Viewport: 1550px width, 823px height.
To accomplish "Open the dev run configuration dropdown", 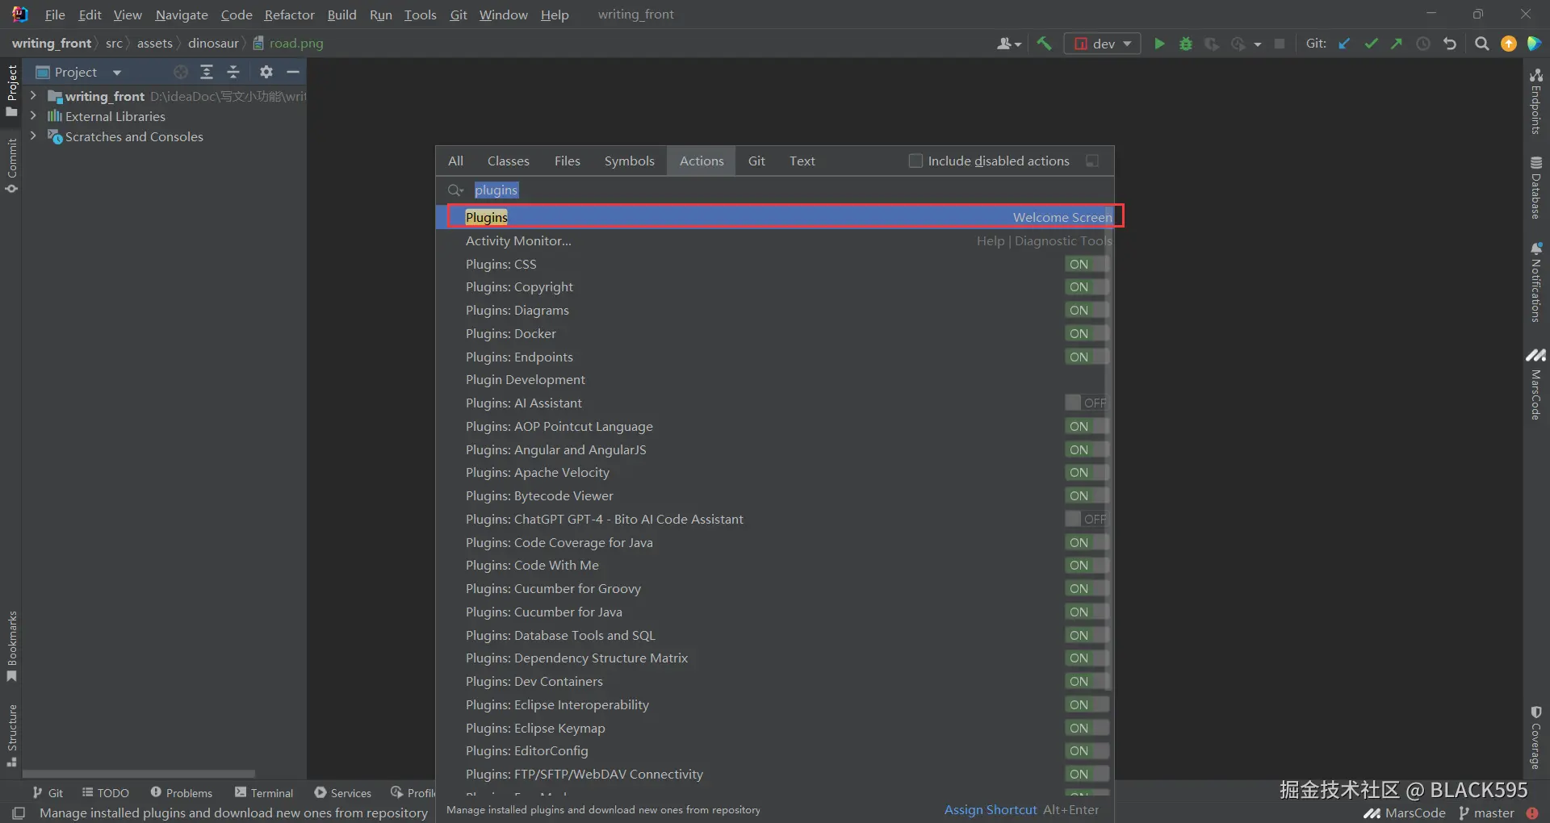I will 1102,44.
